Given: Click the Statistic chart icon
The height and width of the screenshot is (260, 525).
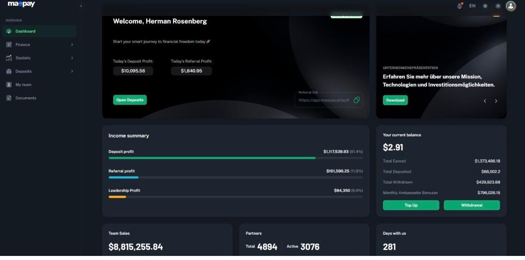Looking at the screenshot, I should coord(9,58).
